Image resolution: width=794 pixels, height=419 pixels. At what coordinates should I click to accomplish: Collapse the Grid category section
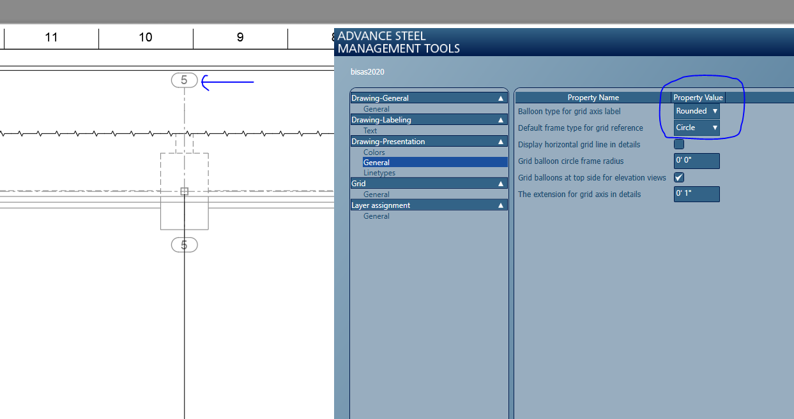428,183
